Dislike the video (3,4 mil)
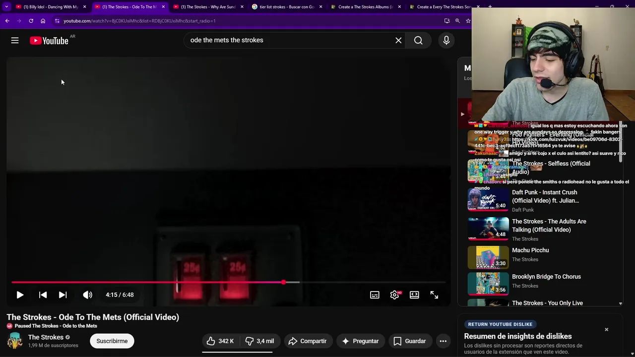 point(260,341)
